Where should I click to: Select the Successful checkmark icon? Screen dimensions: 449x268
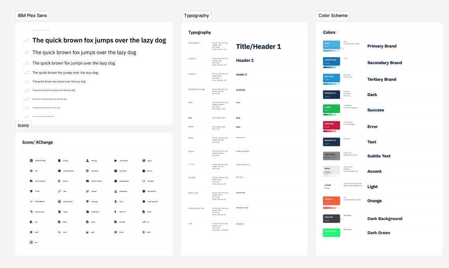pos(144,191)
